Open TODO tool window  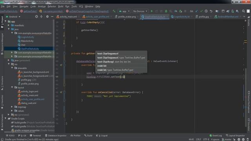10,136
